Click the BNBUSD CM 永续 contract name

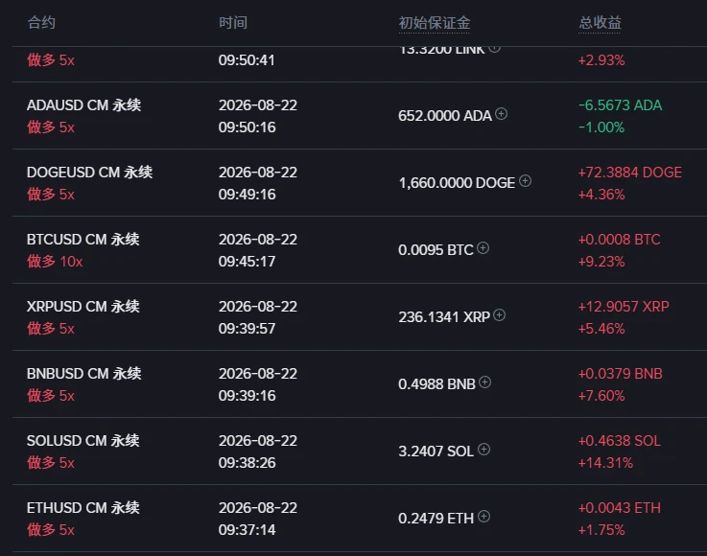click(83, 374)
